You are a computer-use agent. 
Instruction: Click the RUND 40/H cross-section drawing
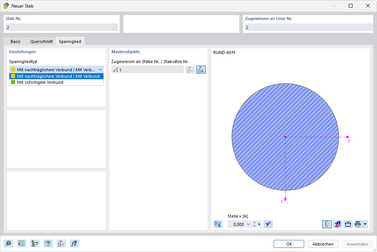(285, 137)
